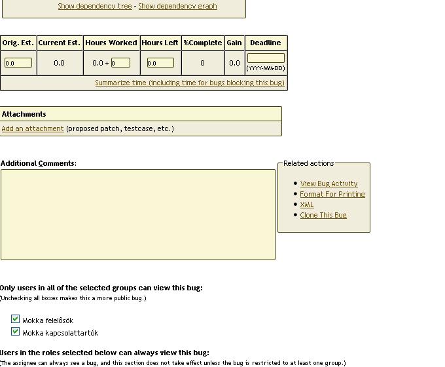Click the Clone This Bug link
The width and height of the screenshot is (445, 367).
click(x=323, y=215)
